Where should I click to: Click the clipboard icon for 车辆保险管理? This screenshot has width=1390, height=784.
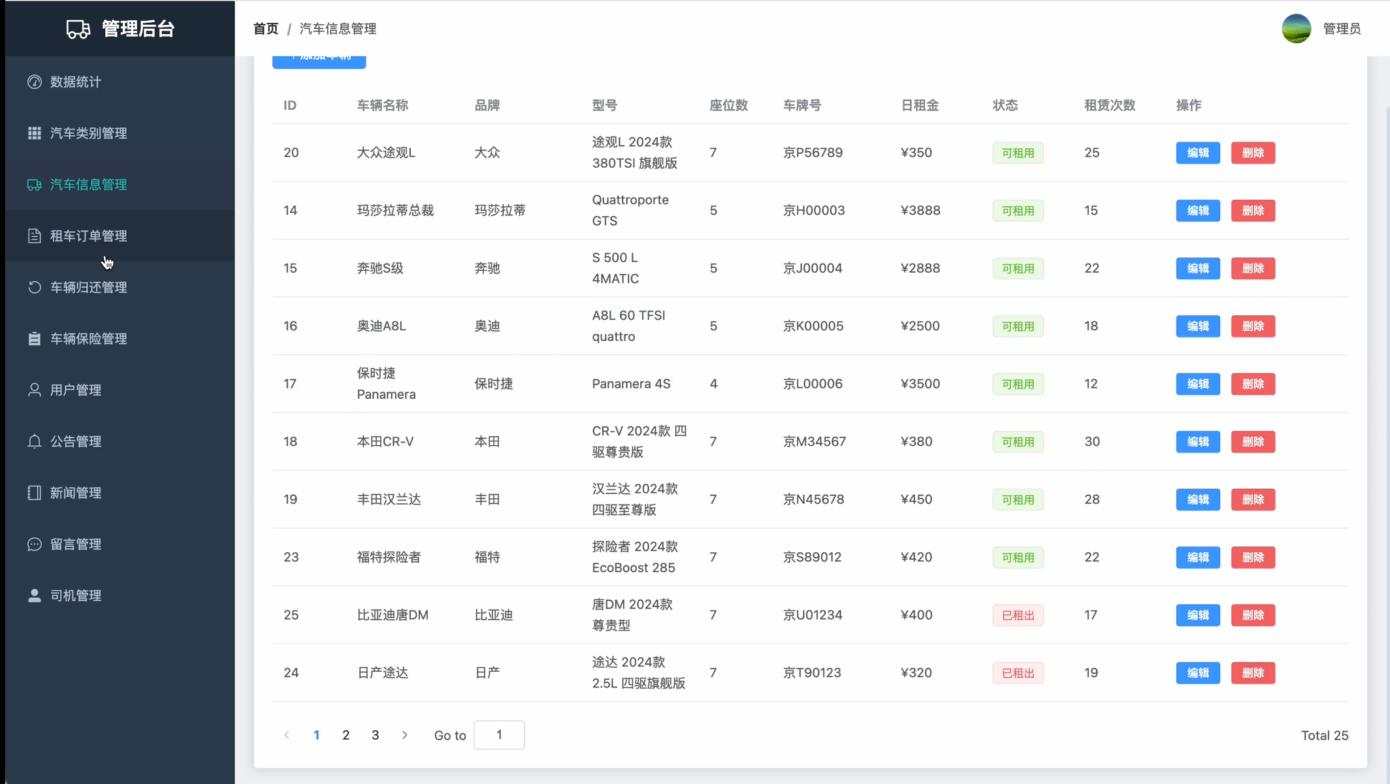click(35, 339)
